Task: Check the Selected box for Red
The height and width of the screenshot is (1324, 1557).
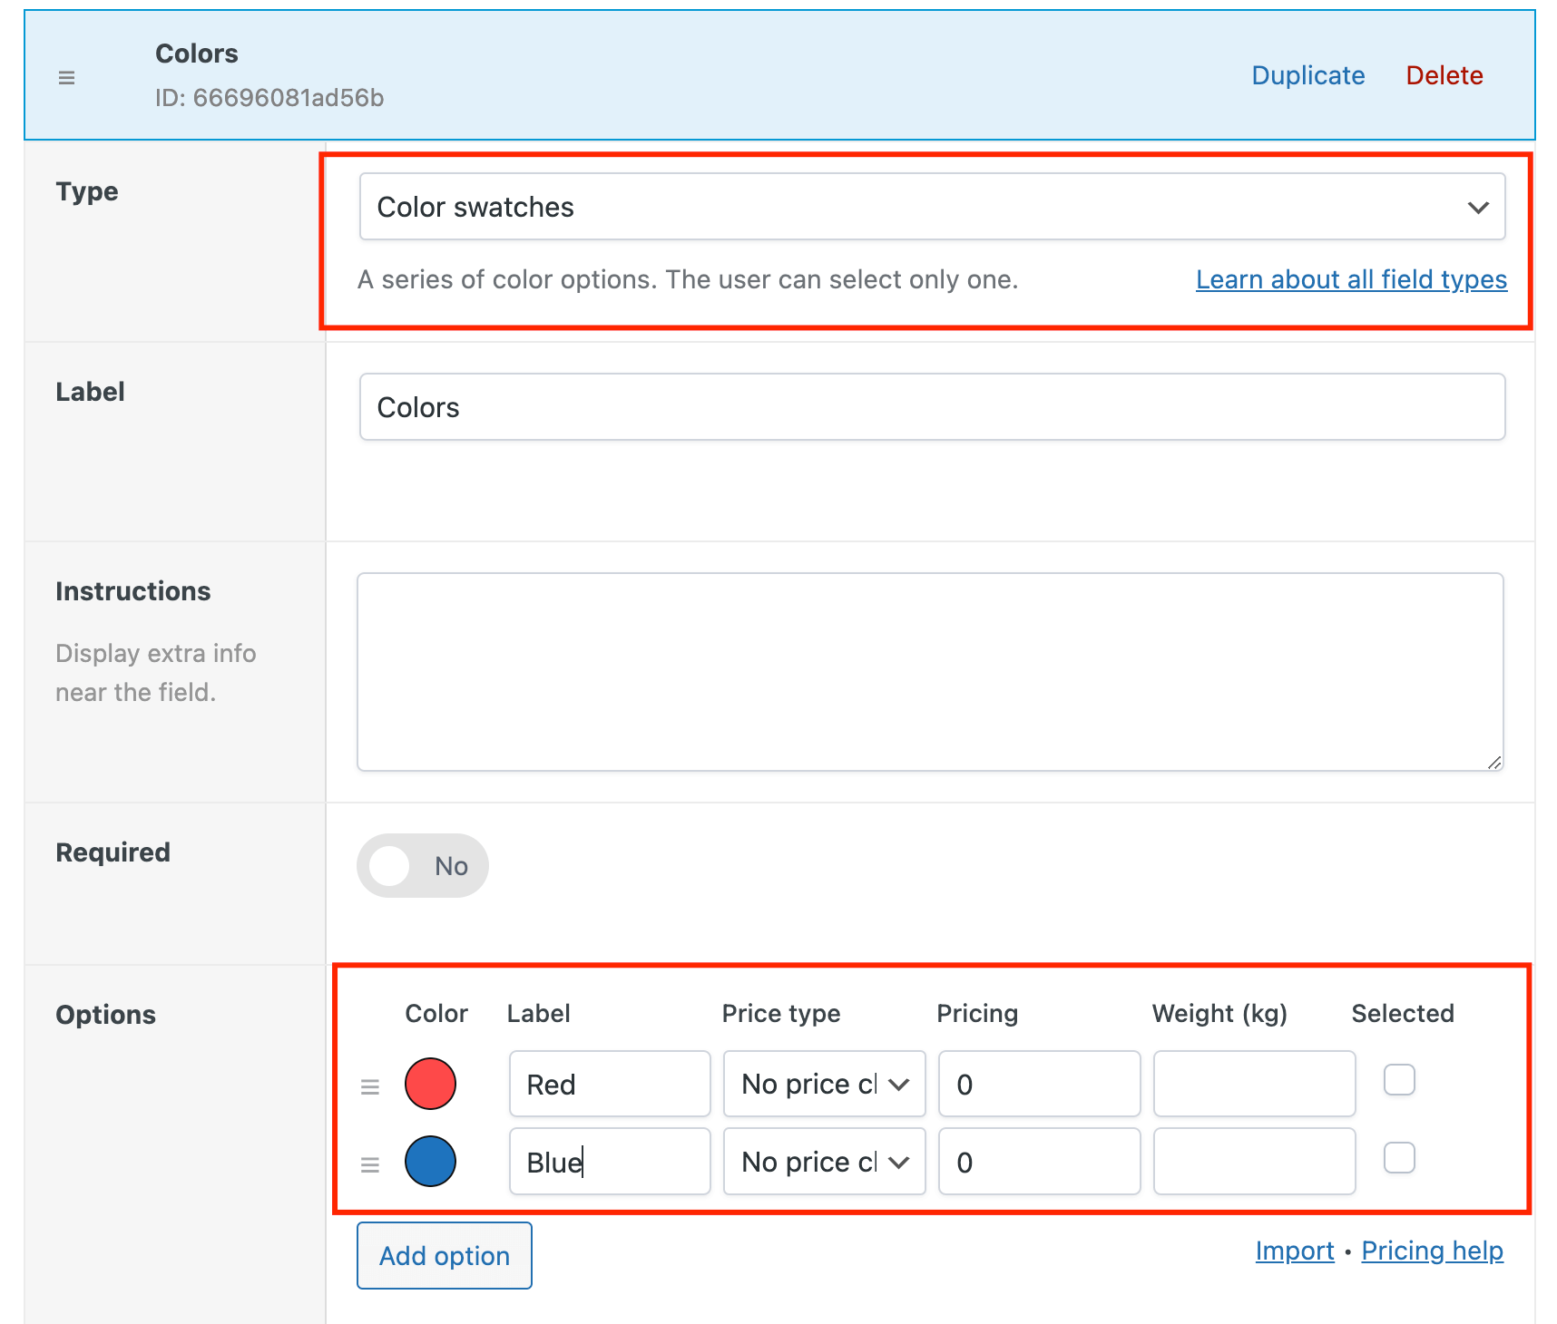Action: 1399,1080
